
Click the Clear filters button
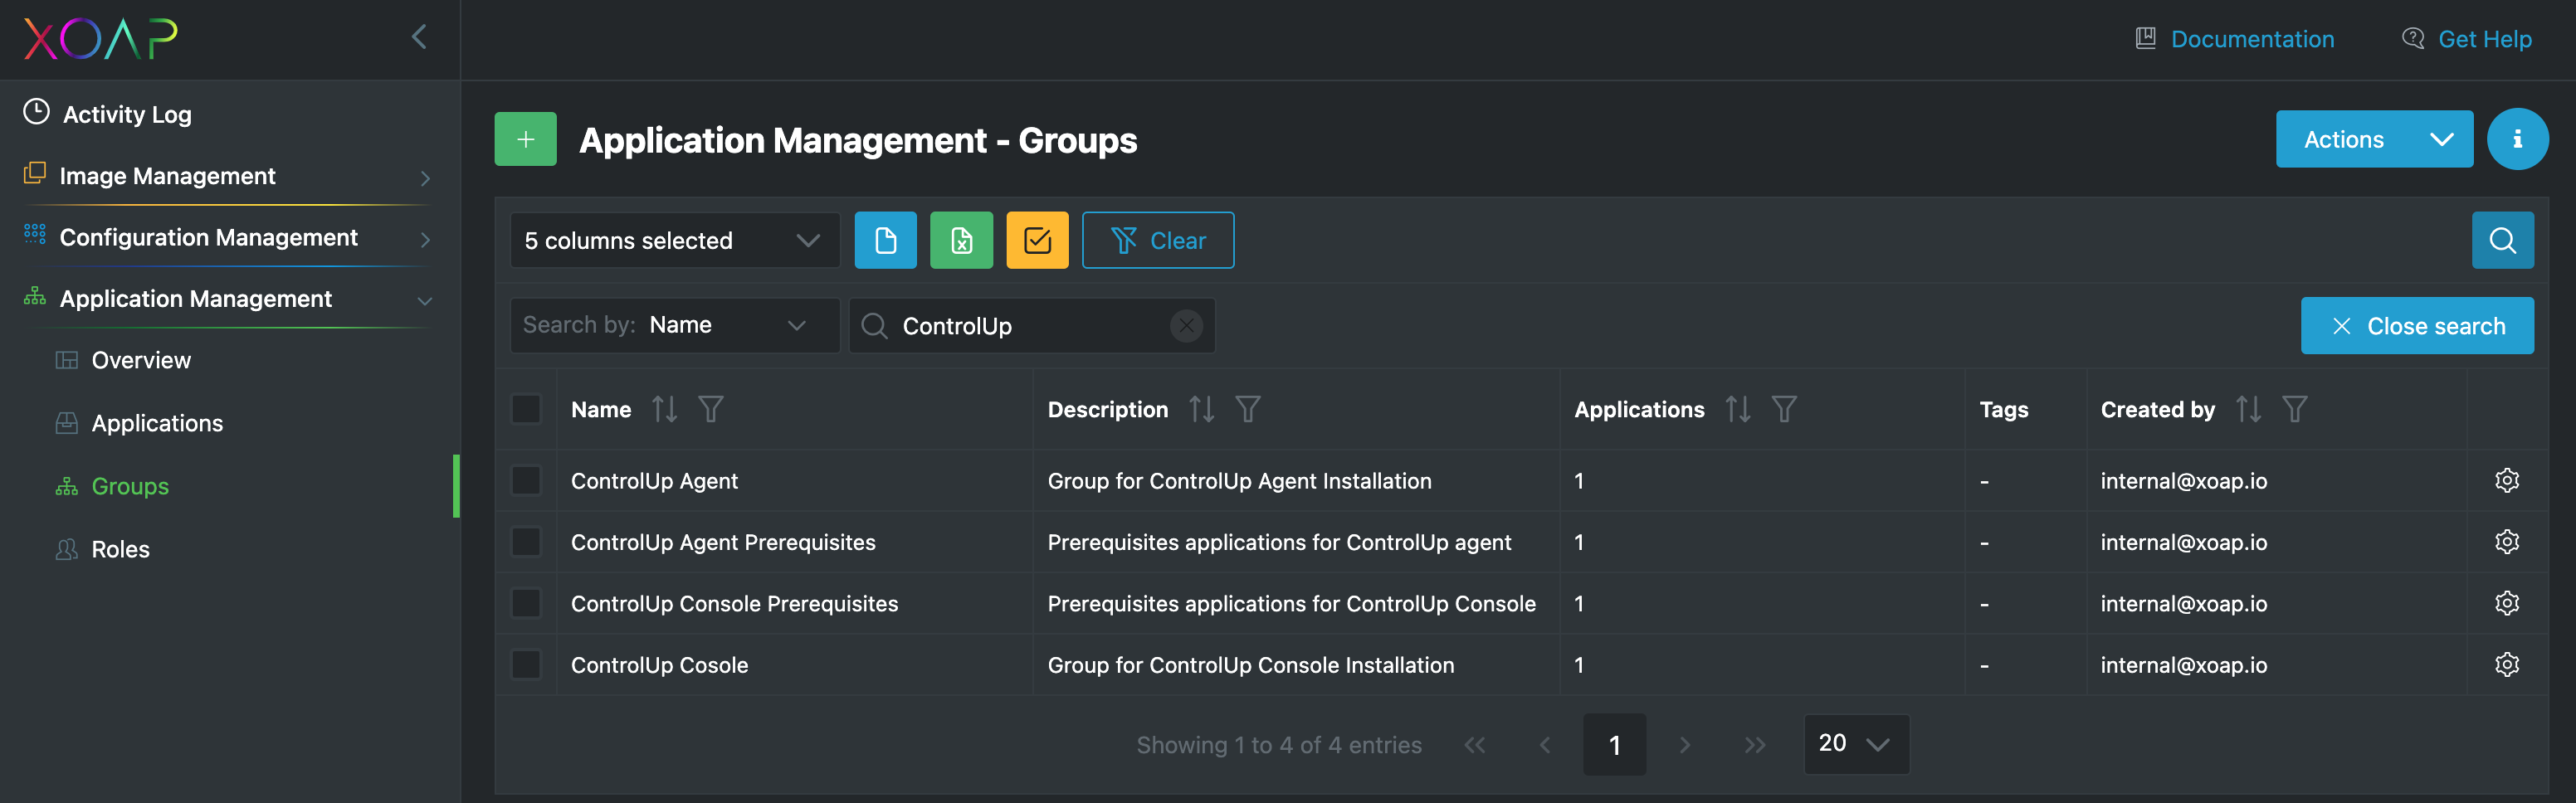pyautogui.click(x=1158, y=240)
